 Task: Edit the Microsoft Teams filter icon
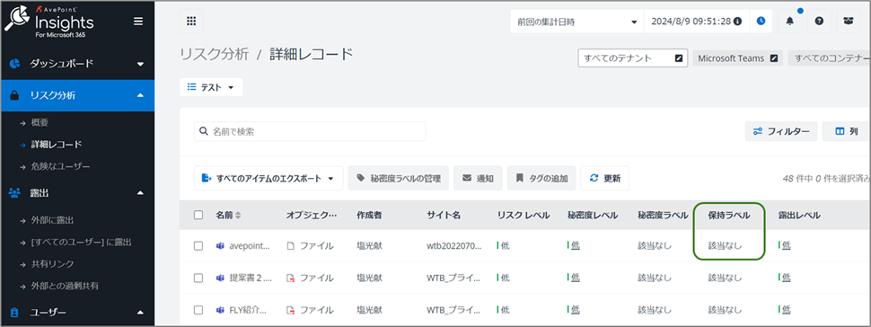pyautogui.click(x=776, y=57)
